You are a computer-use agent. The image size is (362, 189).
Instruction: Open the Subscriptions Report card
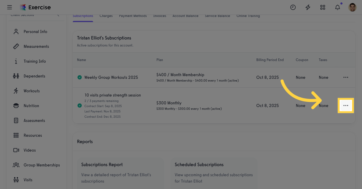[x=121, y=173]
